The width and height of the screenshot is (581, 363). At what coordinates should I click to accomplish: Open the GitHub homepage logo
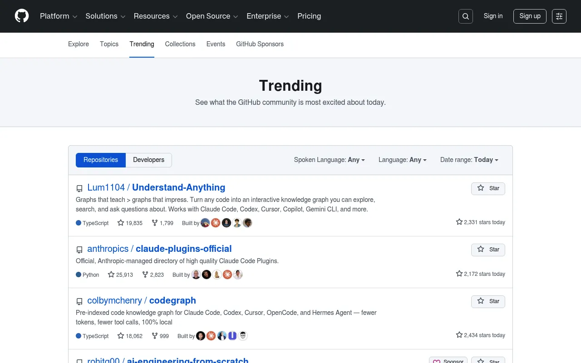(22, 16)
